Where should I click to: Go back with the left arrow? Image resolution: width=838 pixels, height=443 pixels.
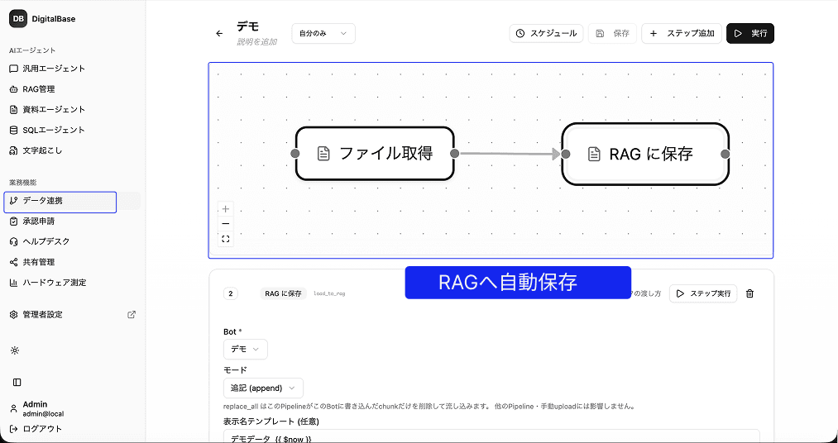pyautogui.click(x=219, y=34)
